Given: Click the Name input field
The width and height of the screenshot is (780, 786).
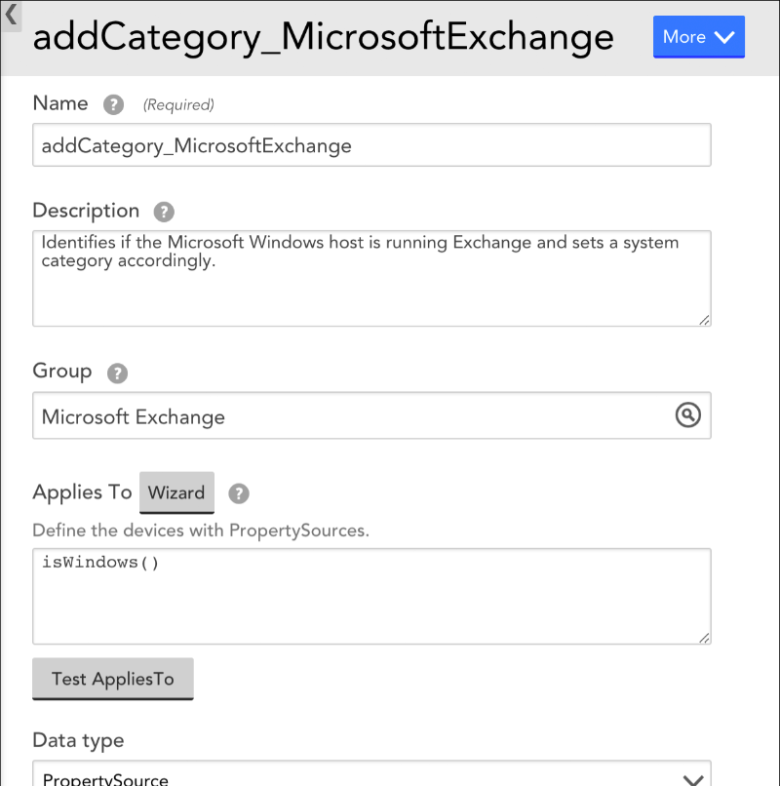Looking at the screenshot, I should [x=371, y=145].
